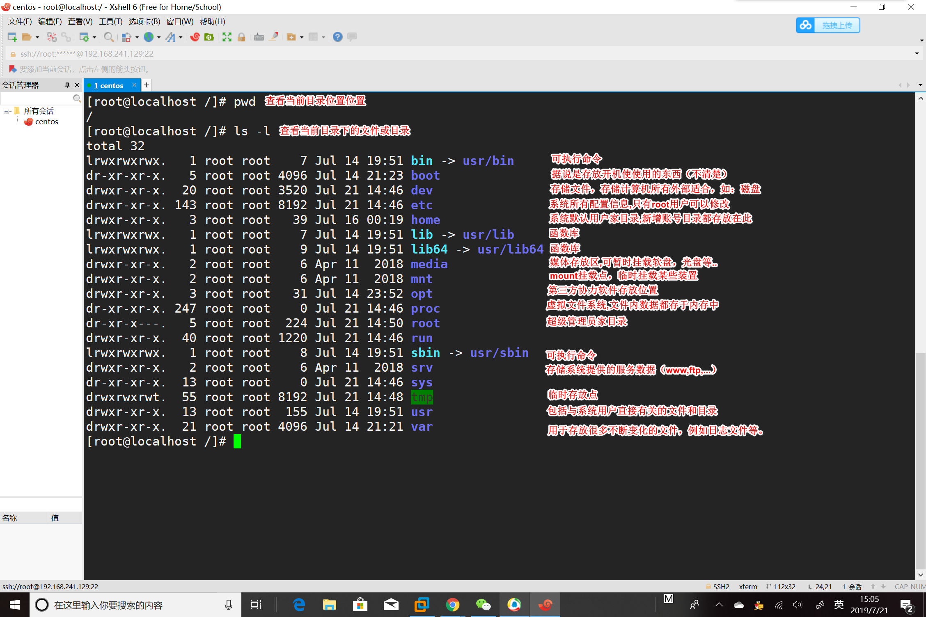
Task: Open the 帮助(H) menu
Action: (x=212, y=22)
